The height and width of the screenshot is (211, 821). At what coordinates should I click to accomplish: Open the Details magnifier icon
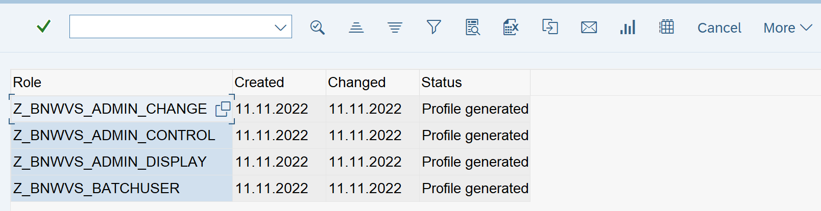317,28
